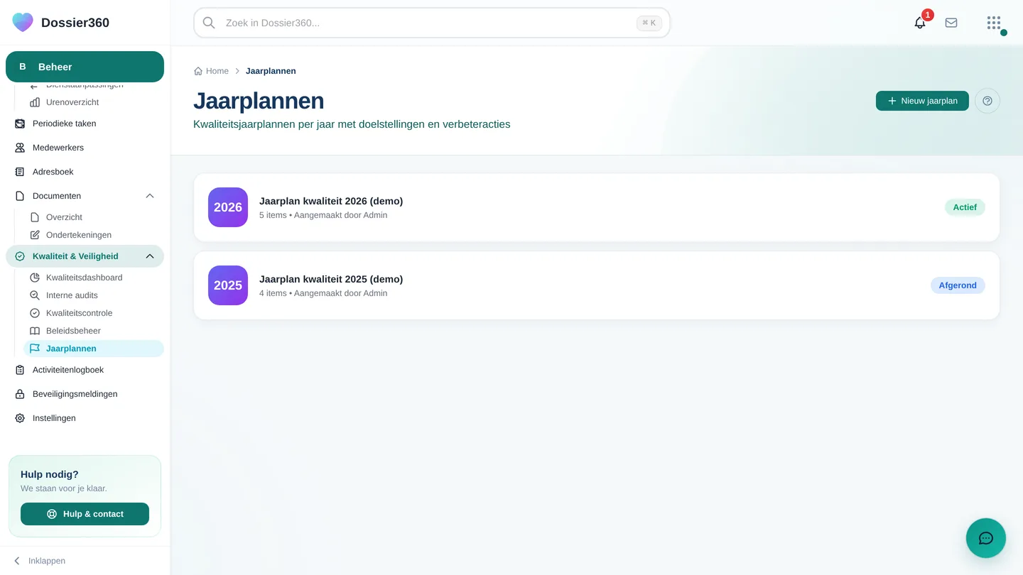Screen dimensions: 1023x575
Task: Click the Hulp & contact button
Action: point(85,514)
